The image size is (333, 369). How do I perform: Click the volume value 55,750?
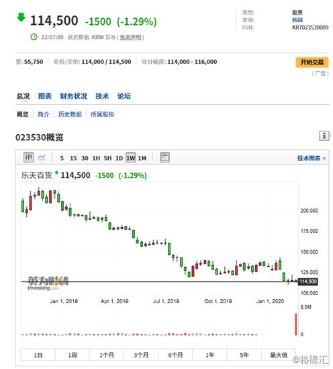click(x=34, y=62)
